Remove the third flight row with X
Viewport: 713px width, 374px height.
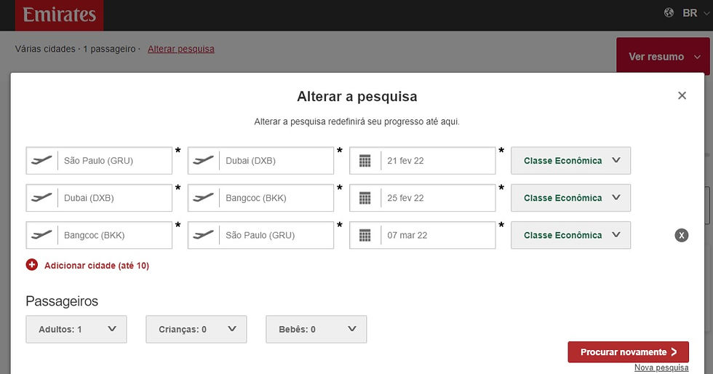pyautogui.click(x=681, y=235)
